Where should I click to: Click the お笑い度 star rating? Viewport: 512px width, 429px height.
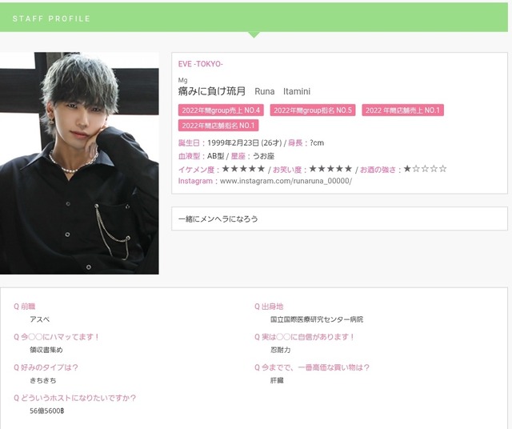coord(330,169)
